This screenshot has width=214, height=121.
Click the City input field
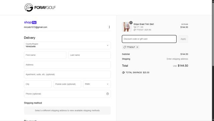coord(38,84)
